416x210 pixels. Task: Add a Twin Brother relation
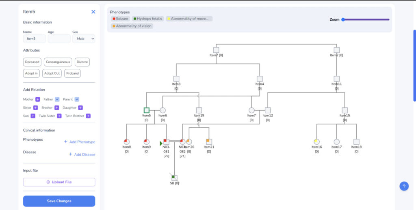(x=88, y=116)
